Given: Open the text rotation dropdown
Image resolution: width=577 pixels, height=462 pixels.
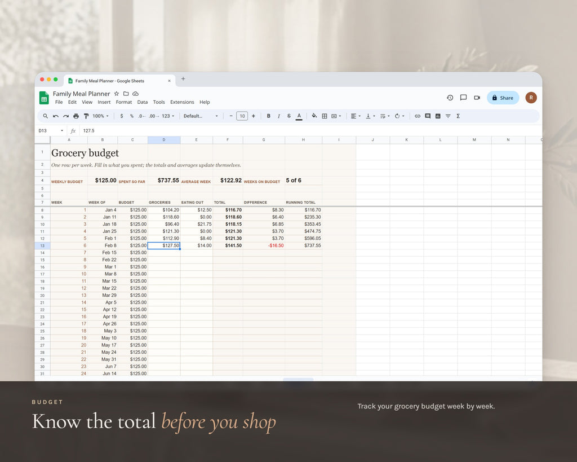Looking at the screenshot, I should (x=400, y=116).
